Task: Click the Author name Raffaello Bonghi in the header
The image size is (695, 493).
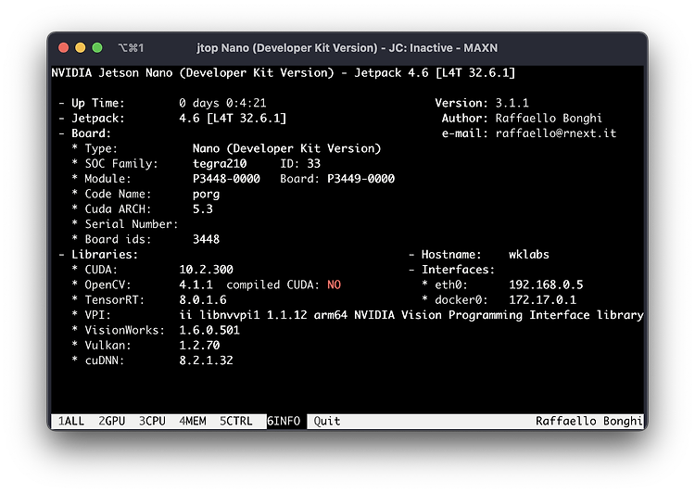Action: pyautogui.click(x=549, y=118)
